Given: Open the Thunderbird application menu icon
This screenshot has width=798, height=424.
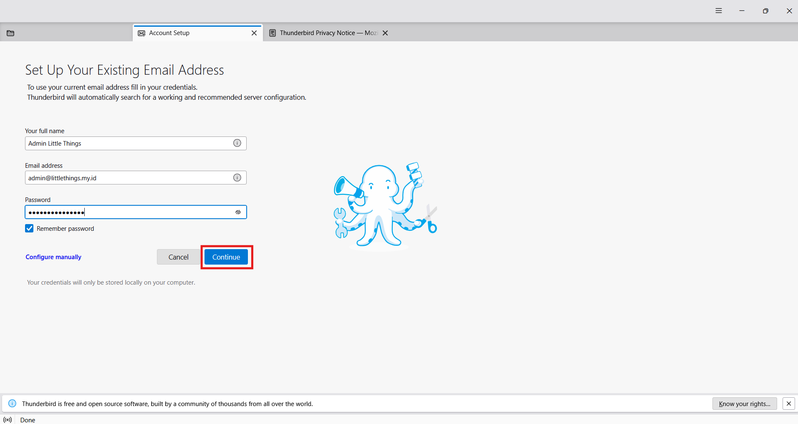Looking at the screenshot, I should point(718,11).
